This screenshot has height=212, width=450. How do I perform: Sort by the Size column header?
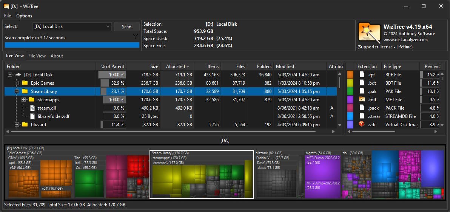pyautogui.click(x=143, y=67)
